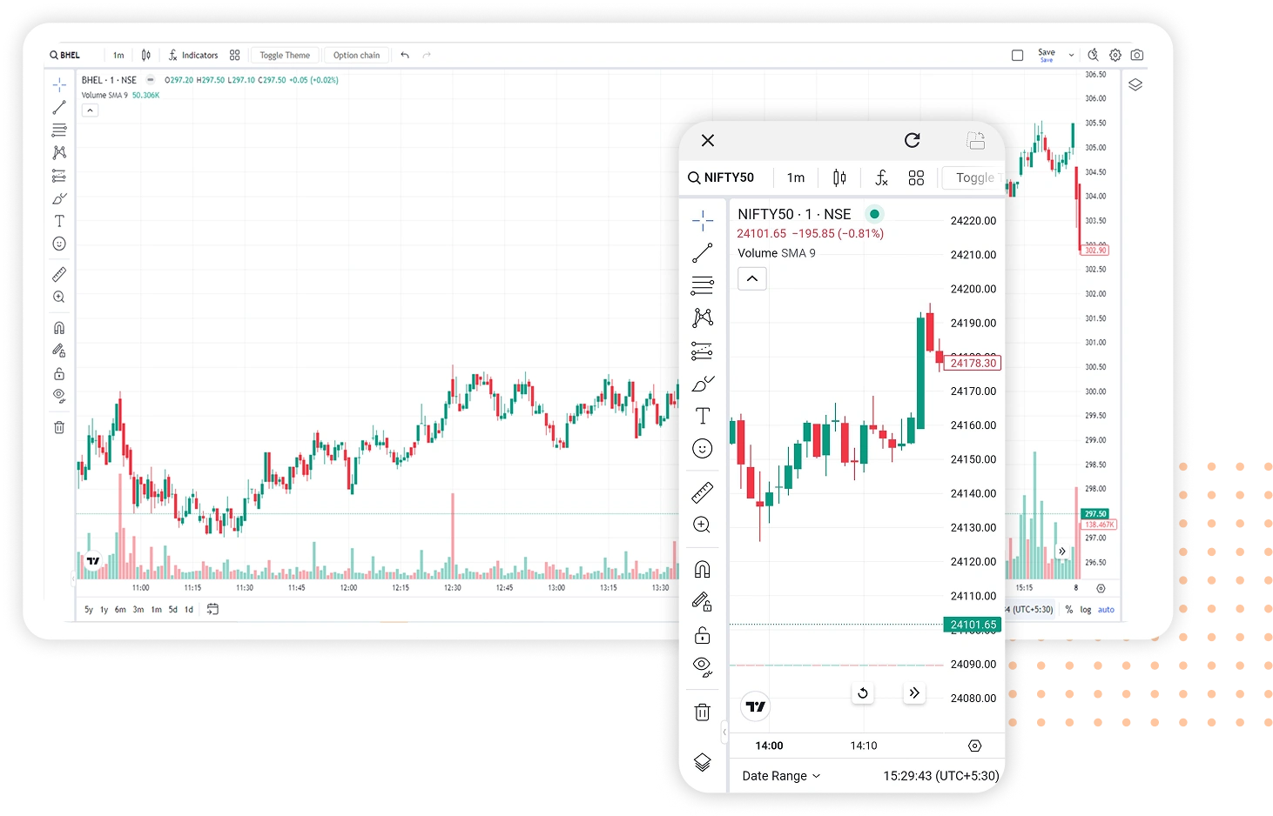Image resolution: width=1273 pixels, height=816 pixels.
Task: Open chart settings via gear icon
Action: [1115, 54]
